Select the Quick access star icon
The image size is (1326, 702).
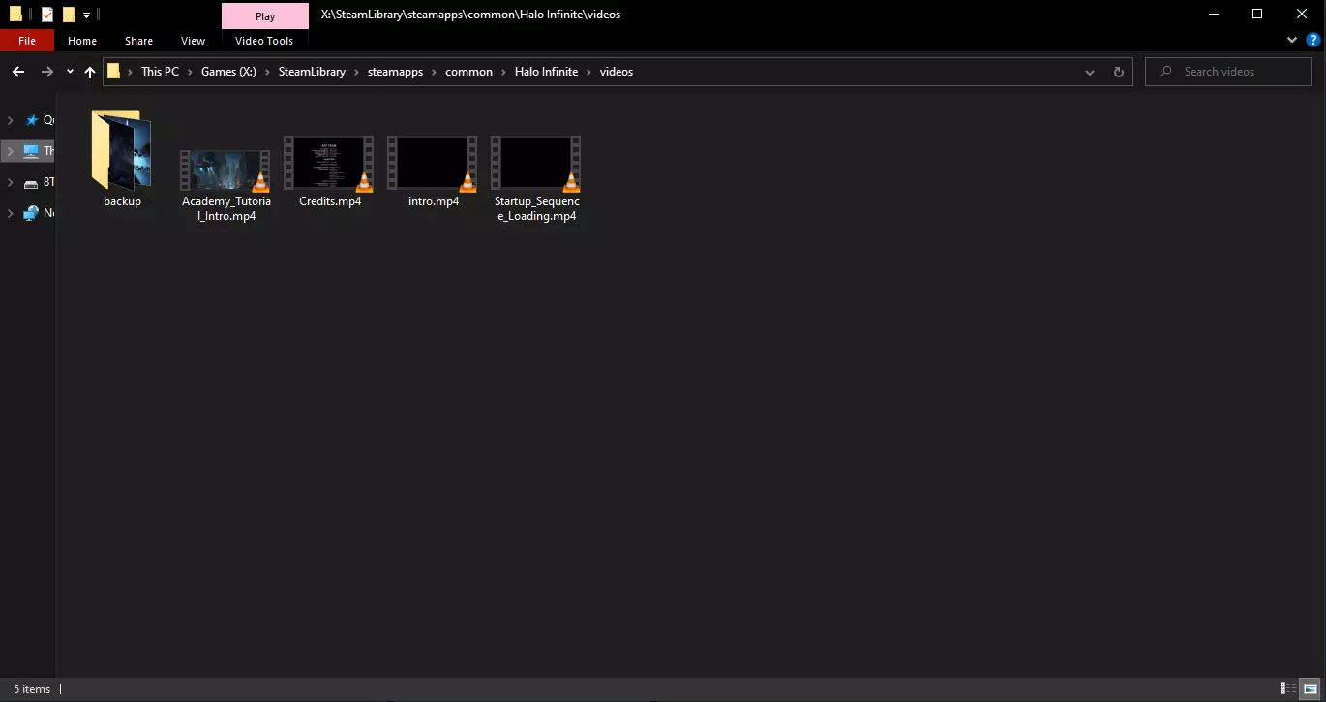[x=31, y=120]
